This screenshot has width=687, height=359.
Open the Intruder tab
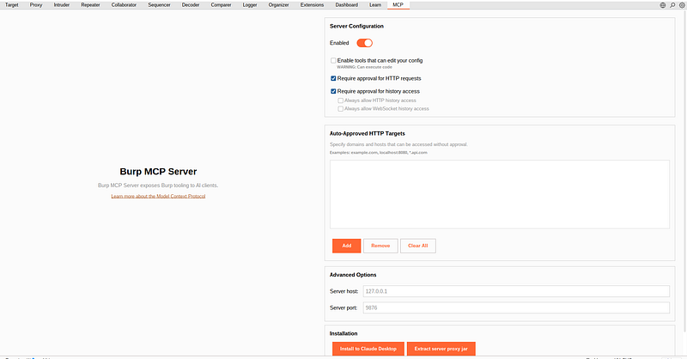point(62,5)
